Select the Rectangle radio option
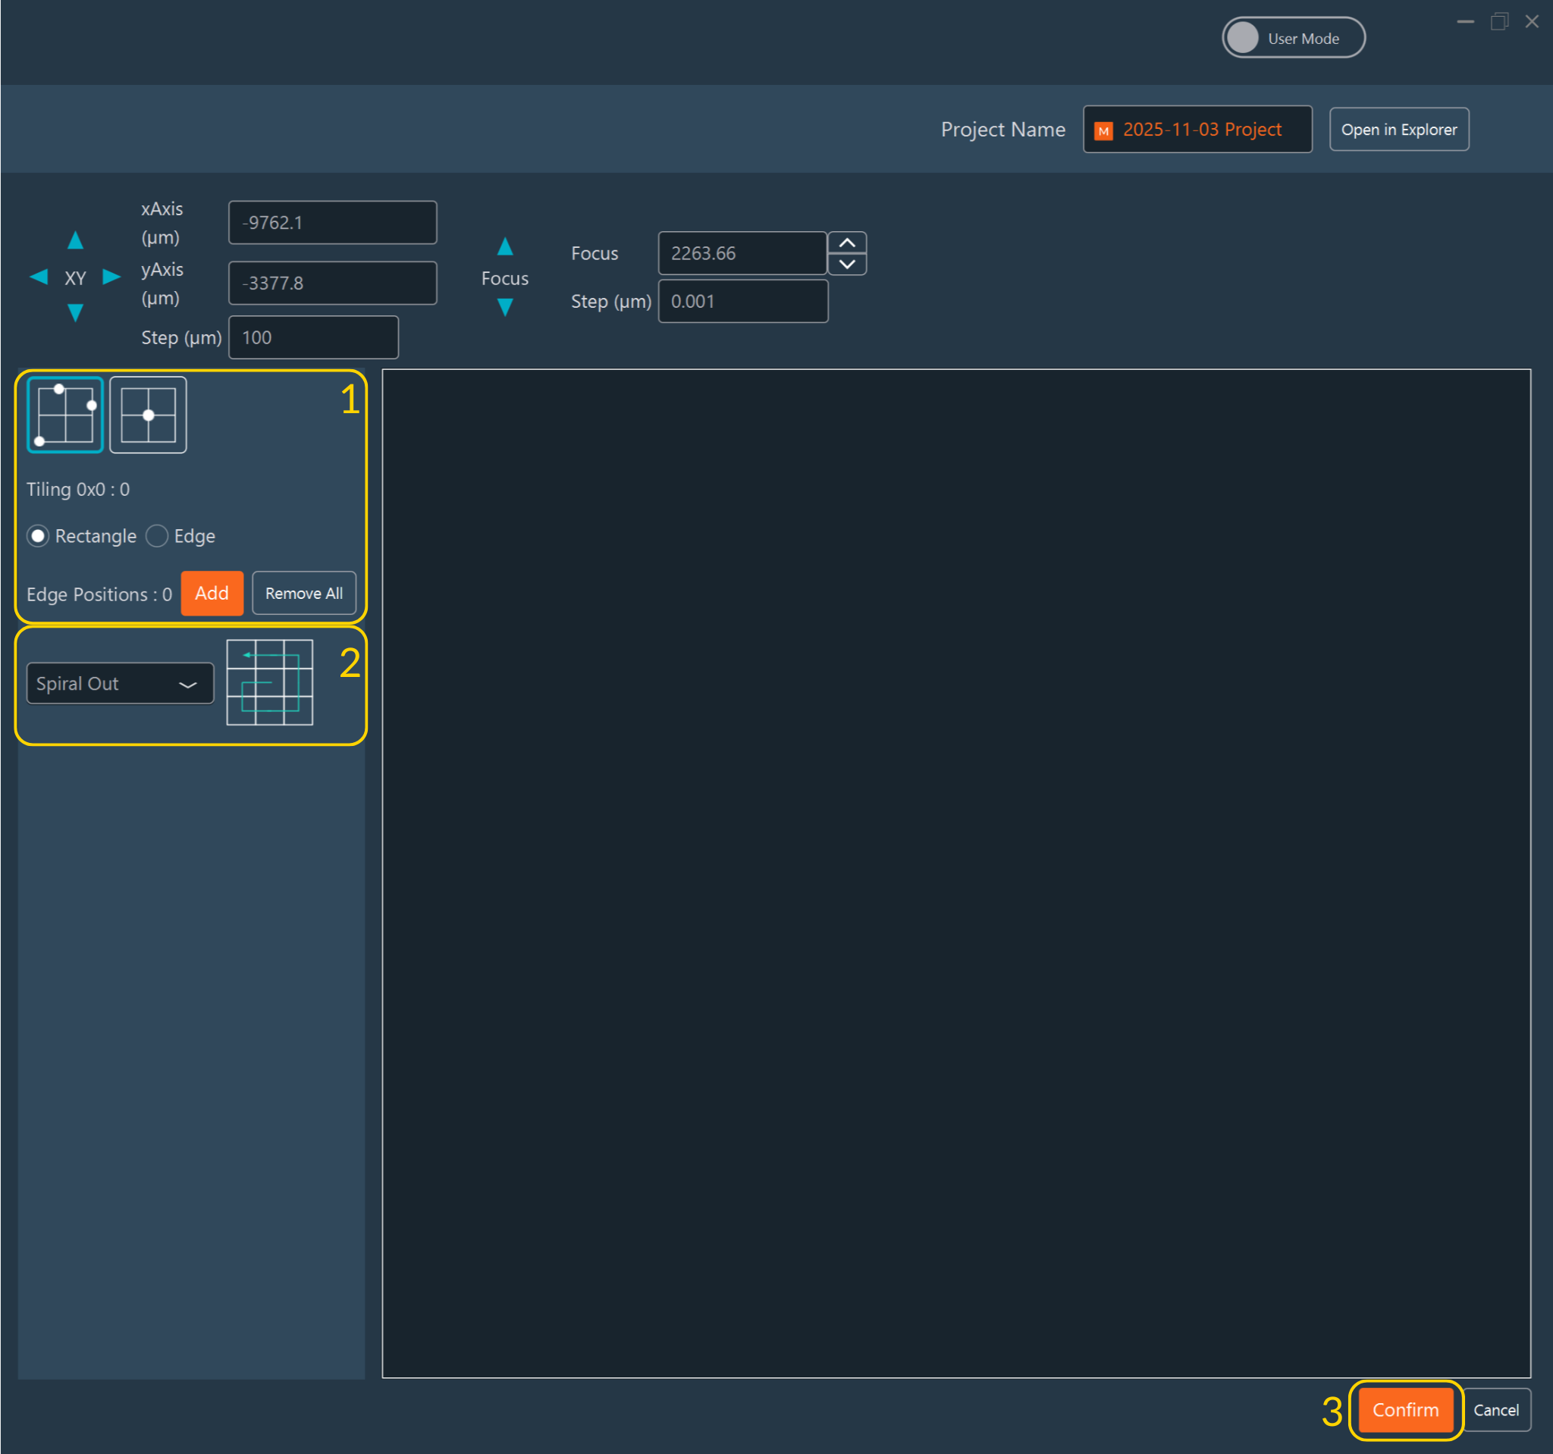The image size is (1553, 1454). point(37,537)
